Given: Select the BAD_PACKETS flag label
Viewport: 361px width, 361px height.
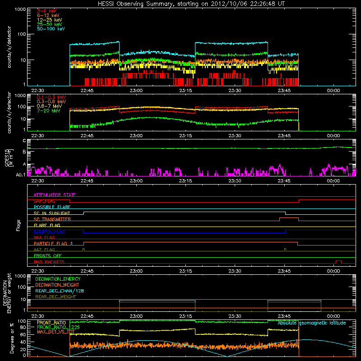Looking at the screenshot, I should (x=49, y=262).
